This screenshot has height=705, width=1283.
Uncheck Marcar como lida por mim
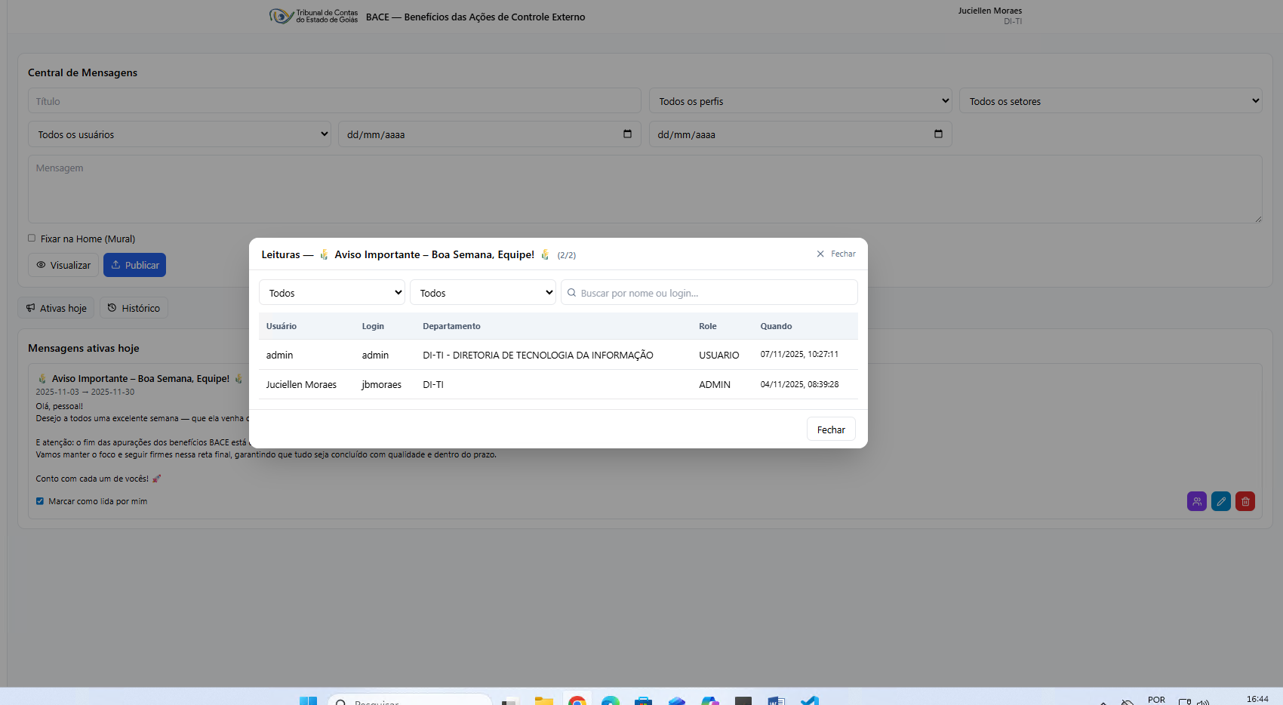(40, 501)
